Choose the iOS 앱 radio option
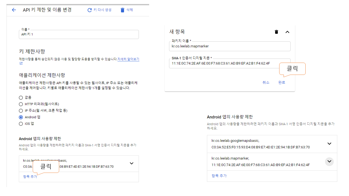The image size is (349, 196). [x=21, y=124]
